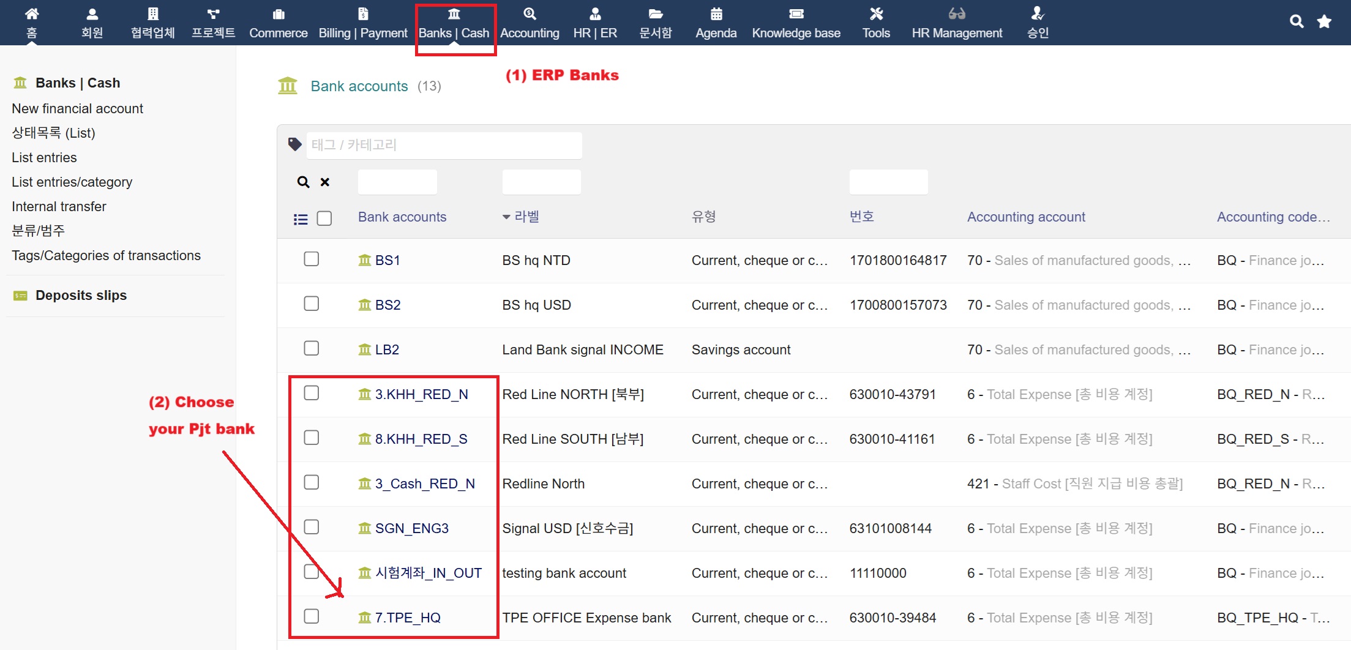Click New financial account in sidebar
Viewport: 1351px width, 650px height.
tap(77, 108)
